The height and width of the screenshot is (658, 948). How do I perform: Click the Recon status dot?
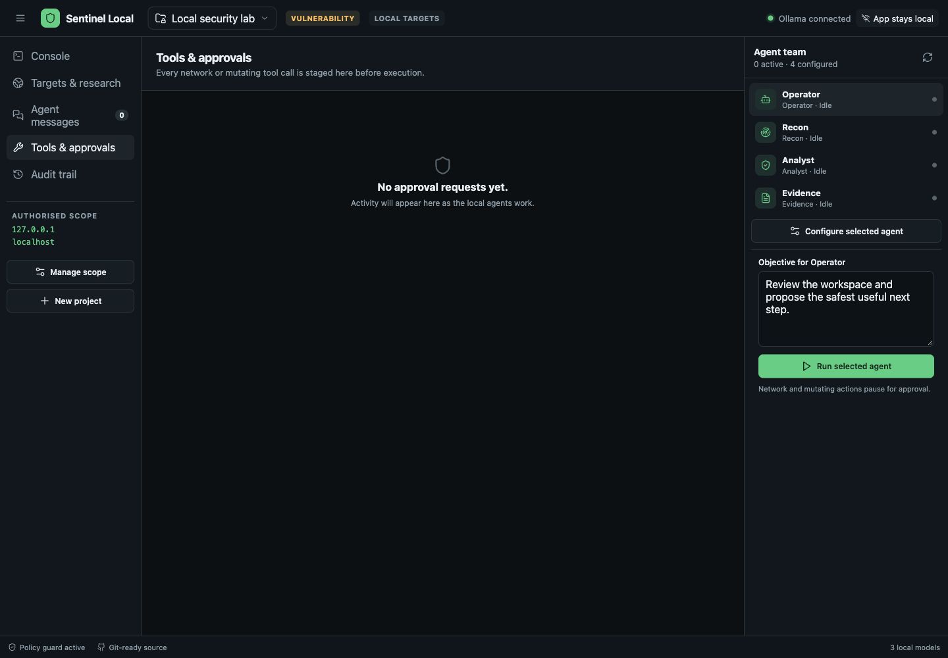tap(934, 132)
